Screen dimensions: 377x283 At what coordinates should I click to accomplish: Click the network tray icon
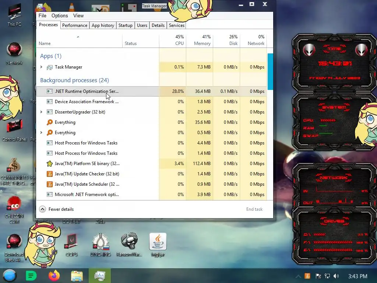pyautogui.click(x=327, y=276)
